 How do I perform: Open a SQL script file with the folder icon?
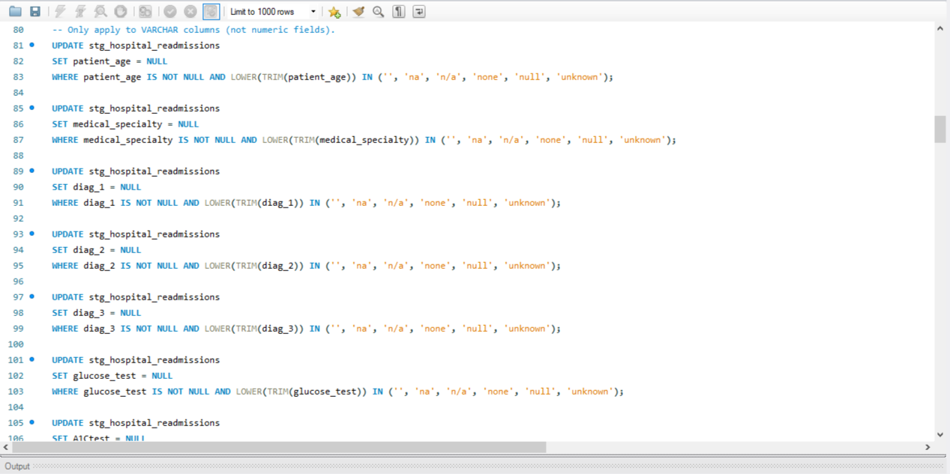(x=15, y=11)
